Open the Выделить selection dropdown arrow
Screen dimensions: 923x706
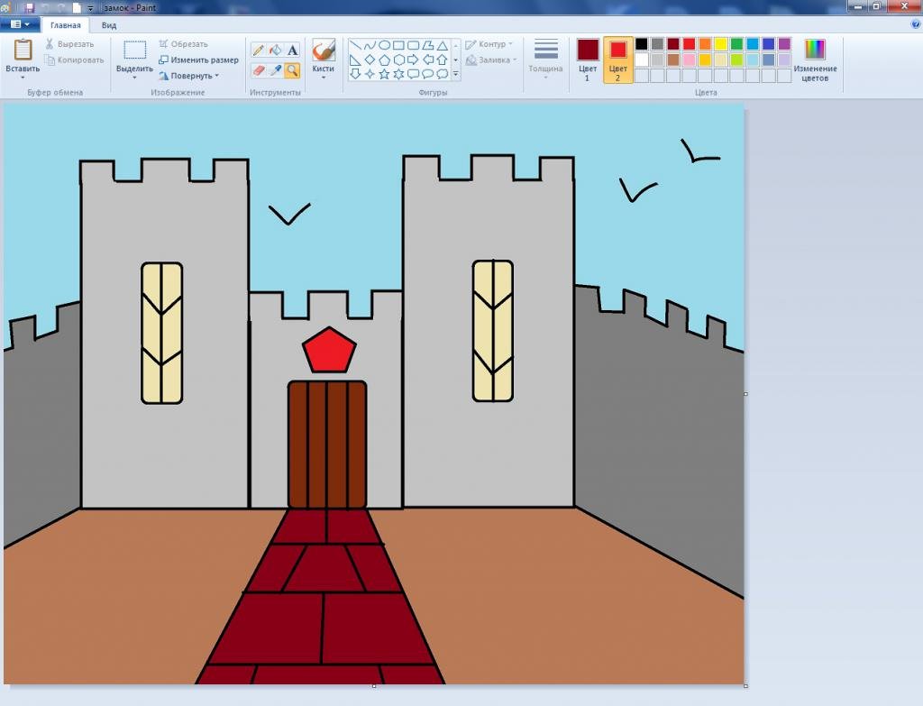point(134,78)
